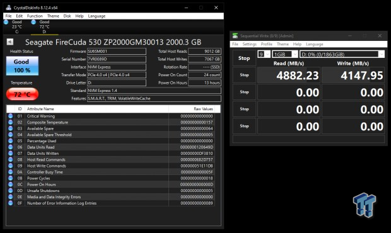Click the Interface field NVM Express
Screen dimensions: 391x233
[x=117, y=67]
